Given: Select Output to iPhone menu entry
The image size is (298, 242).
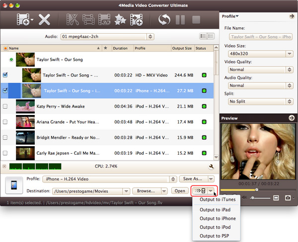Looking at the screenshot, I should click(x=217, y=218).
